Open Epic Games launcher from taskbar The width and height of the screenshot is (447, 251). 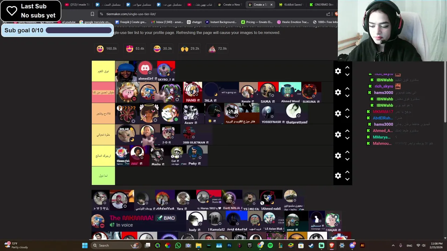pos(250,245)
